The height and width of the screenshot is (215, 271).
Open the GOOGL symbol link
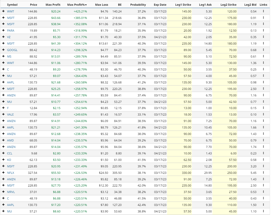[12, 50]
